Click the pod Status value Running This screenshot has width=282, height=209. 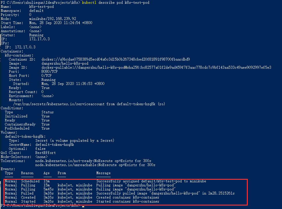point(36,35)
